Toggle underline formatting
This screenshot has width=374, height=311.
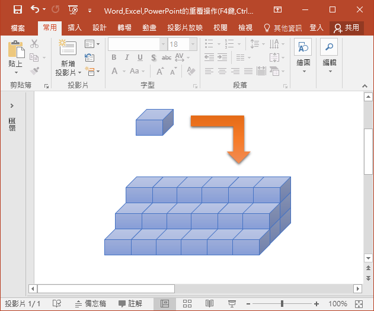(x=140, y=57)
